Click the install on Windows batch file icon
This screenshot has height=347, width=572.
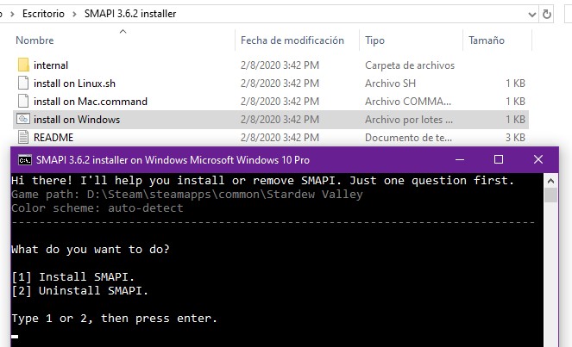point(23,119)
